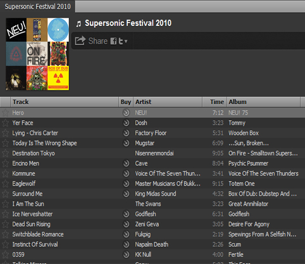Star the track Yer Face
305x264 pixels.
pyautogui.click(x=5, y=123)
